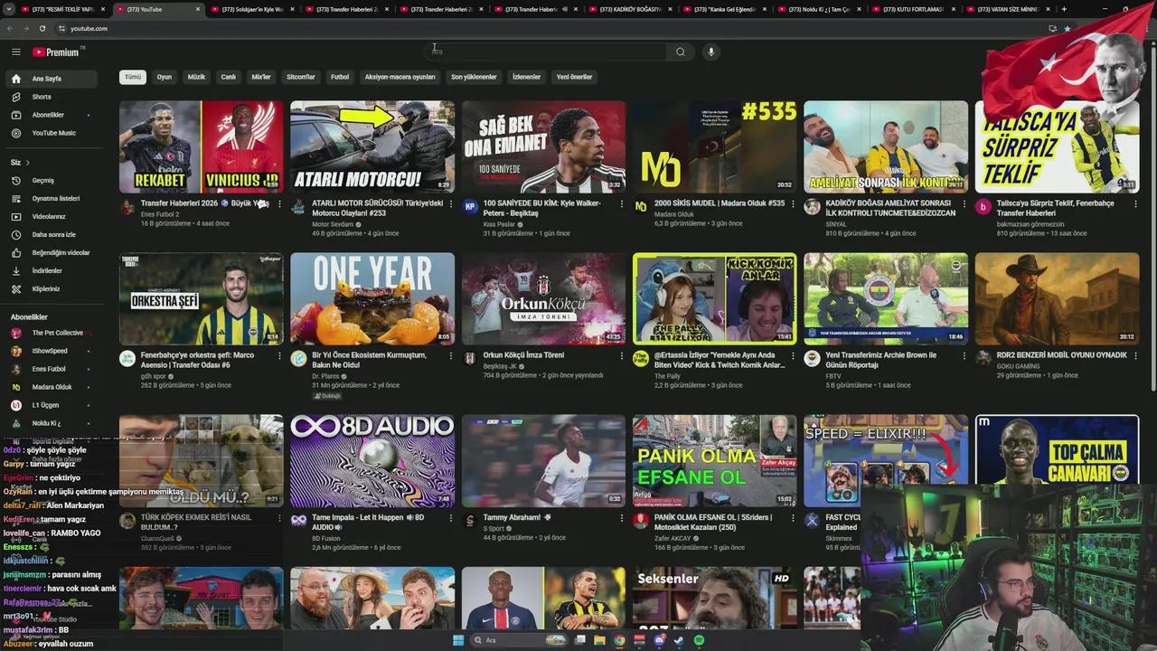Image resolution: width=1157 pixels, height=651 pixels.
Task: Open options menu for Orkun Kökçü video
Action: 622,355
